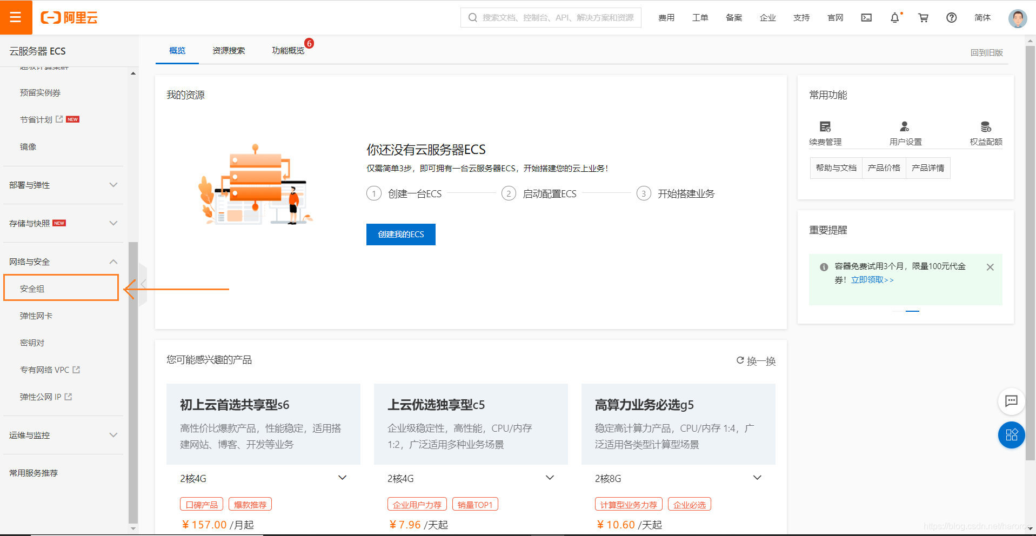Image resolution: width=1036 pixels, height=536 pixels.
Task: Click the 回到旧版 link
Action: pos(987,52)
